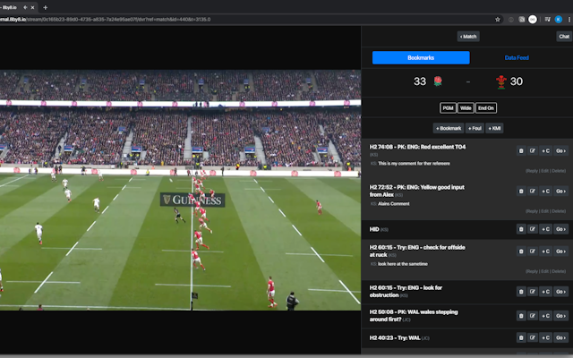
Task: Delete the 'check for offside at ruck' bookmark
Action: coord(521,251)
